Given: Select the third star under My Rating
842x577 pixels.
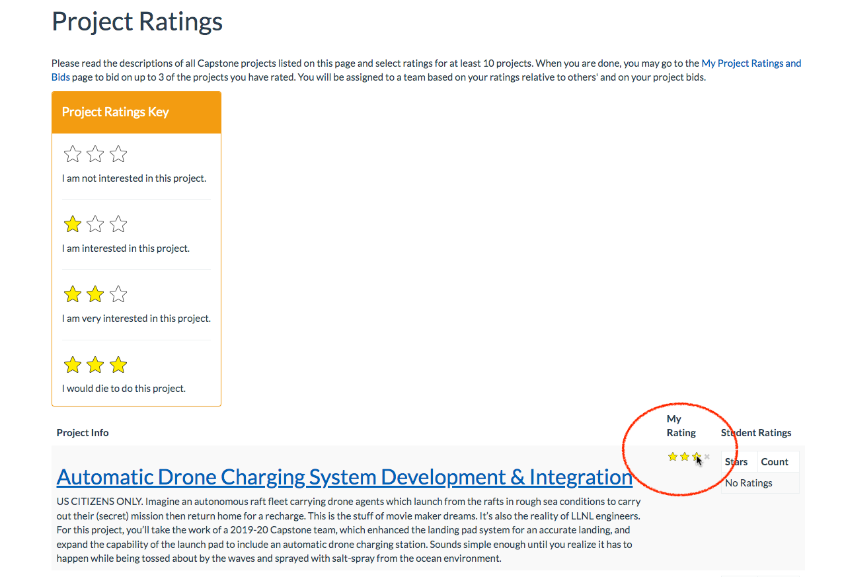Looking at the screenshot, I should click(696, 457).
